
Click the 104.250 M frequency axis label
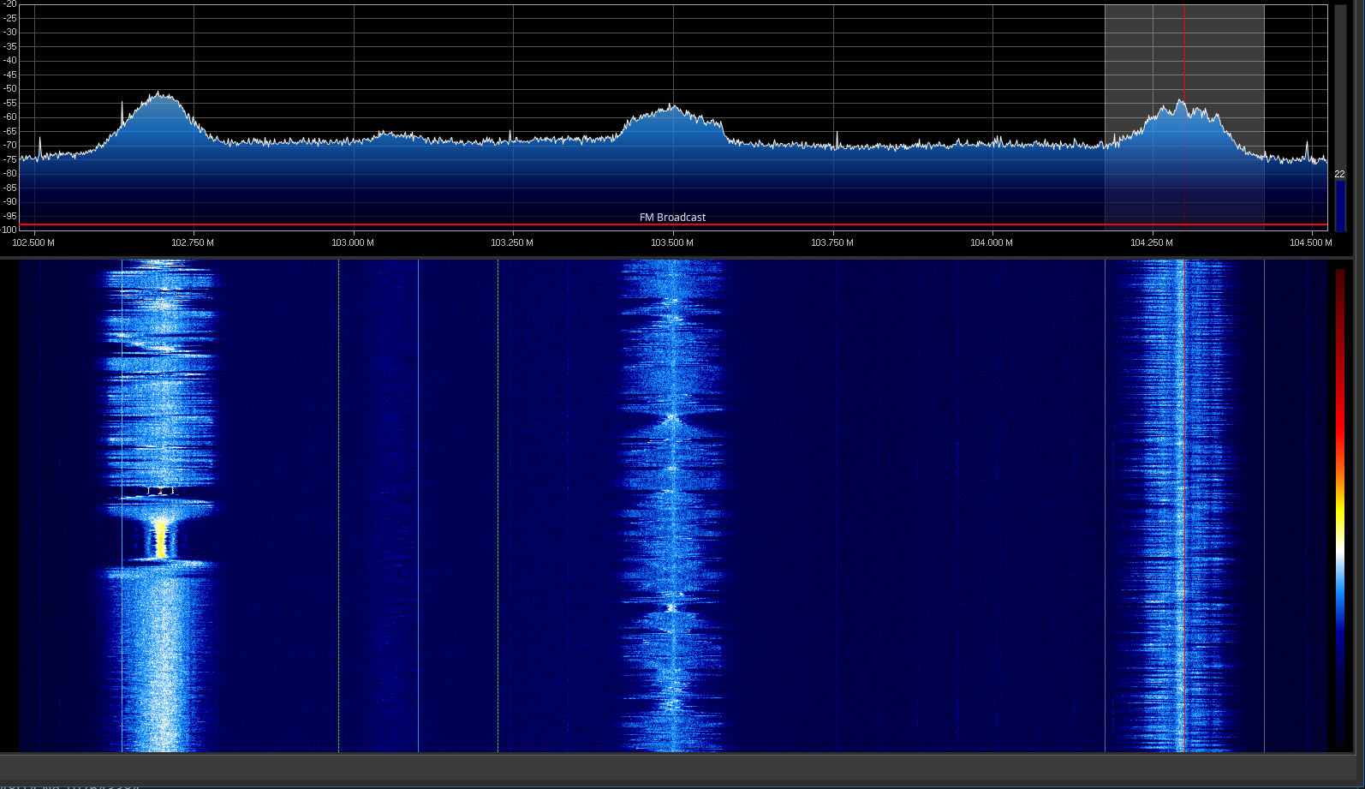pos(1152,242)
